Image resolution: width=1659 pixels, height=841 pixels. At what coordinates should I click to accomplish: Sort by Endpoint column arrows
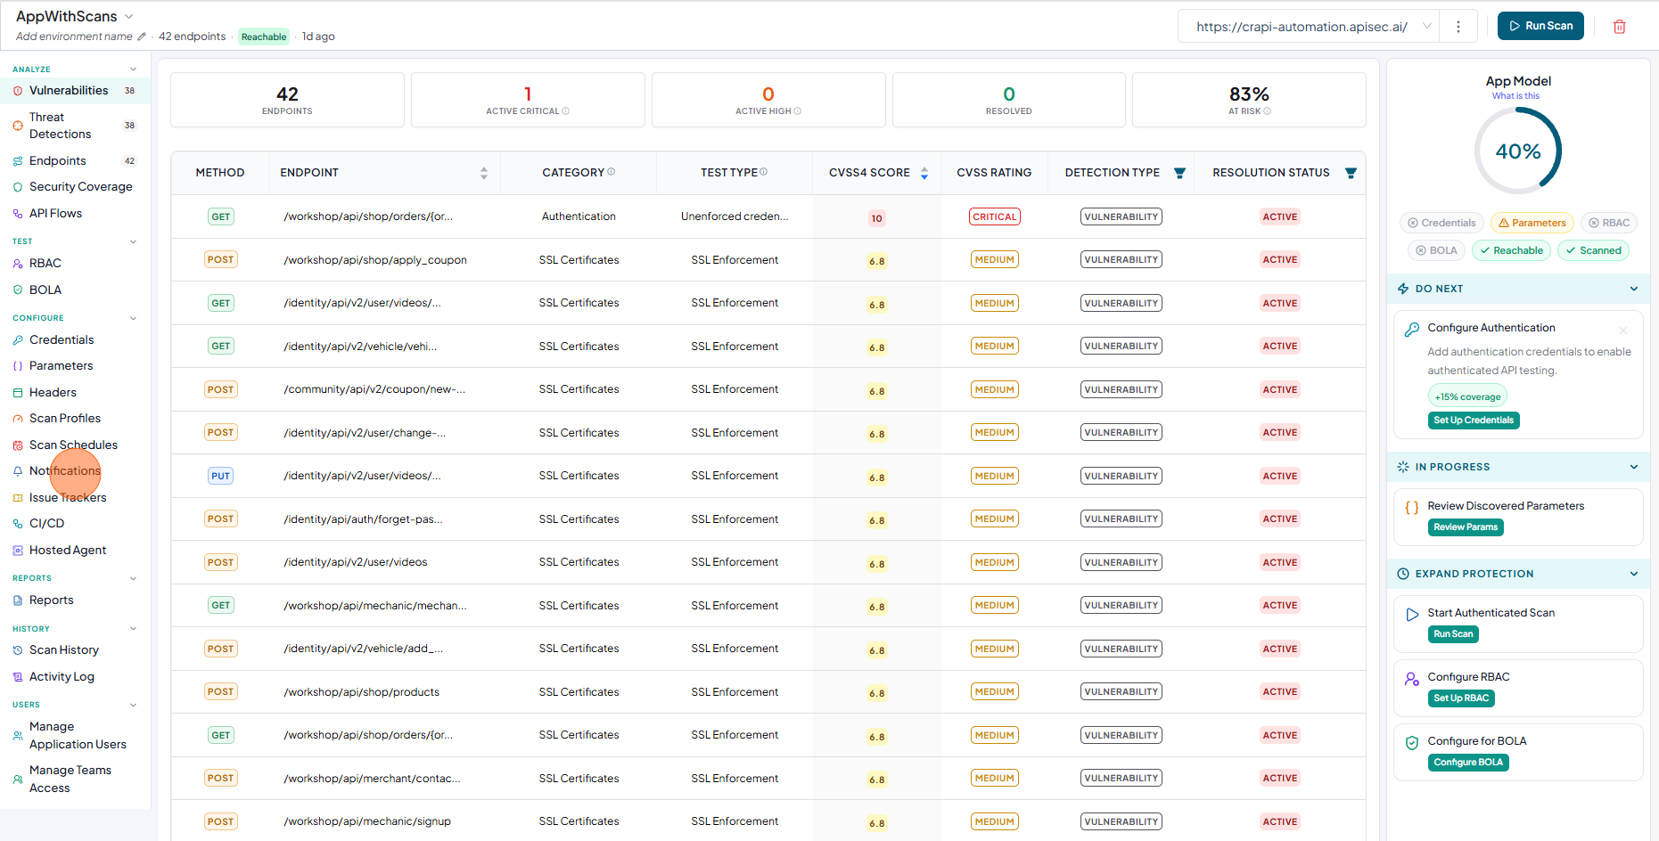click(484, 173)
